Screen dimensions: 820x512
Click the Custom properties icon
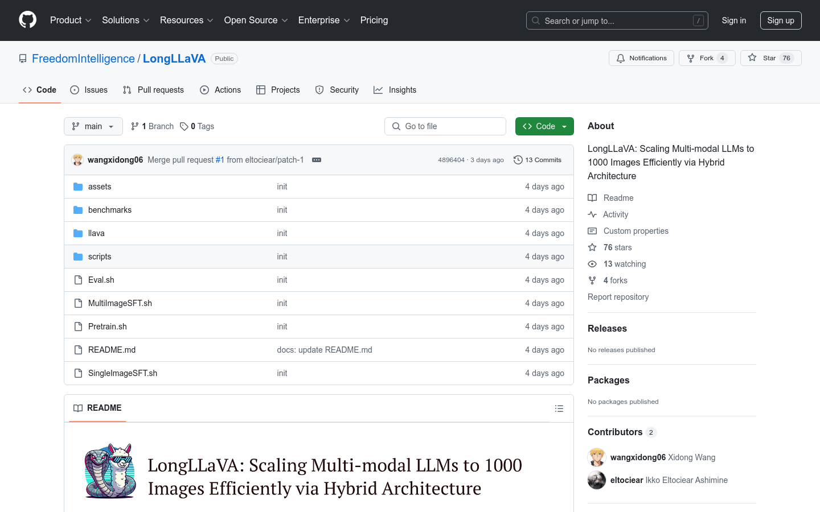click(592, 231)
